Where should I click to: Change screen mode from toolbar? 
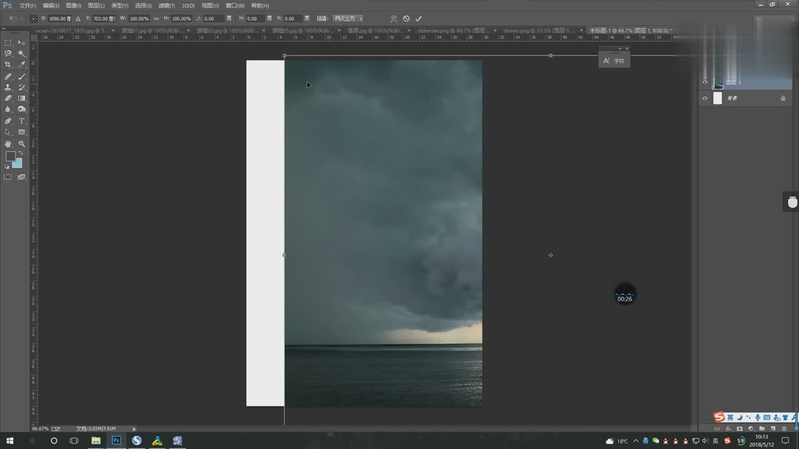tap(22, 177)
